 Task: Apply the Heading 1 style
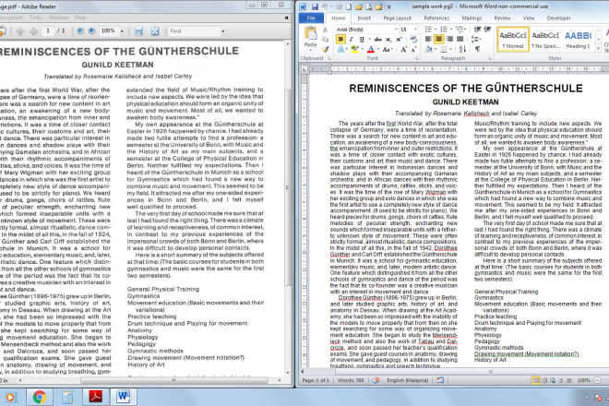(578, 40)
